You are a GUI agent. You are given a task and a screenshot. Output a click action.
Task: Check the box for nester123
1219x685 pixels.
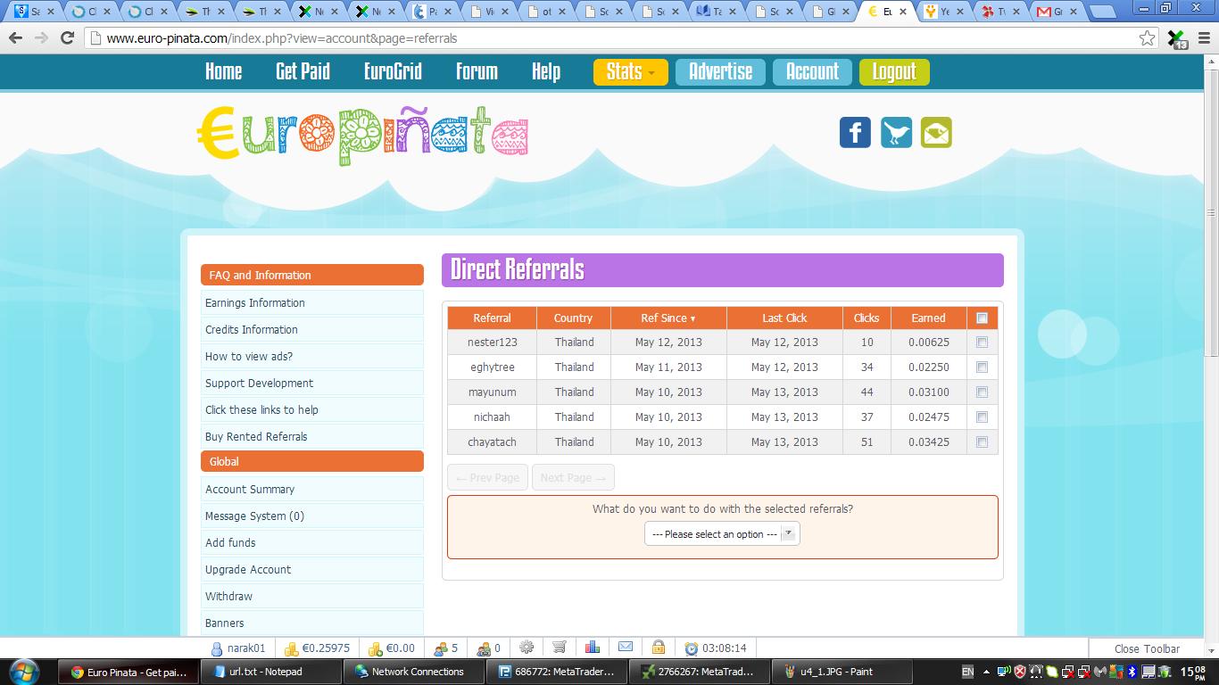[x=983, y=342]
